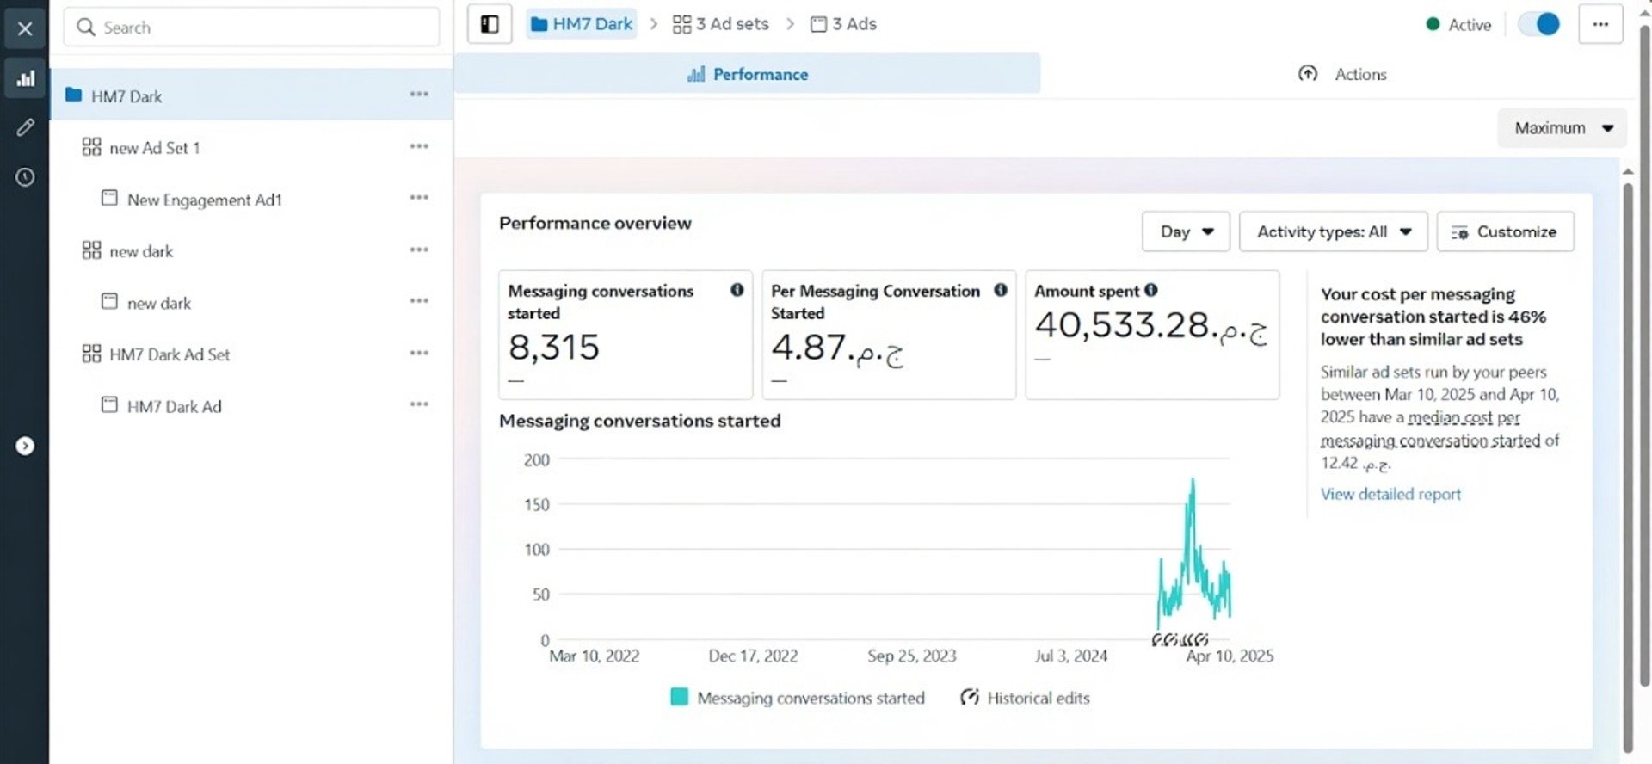The width and height of the screenshot is (1652, 764).
Task: Select the Messaging conversations started metric card
Action: 626,335
